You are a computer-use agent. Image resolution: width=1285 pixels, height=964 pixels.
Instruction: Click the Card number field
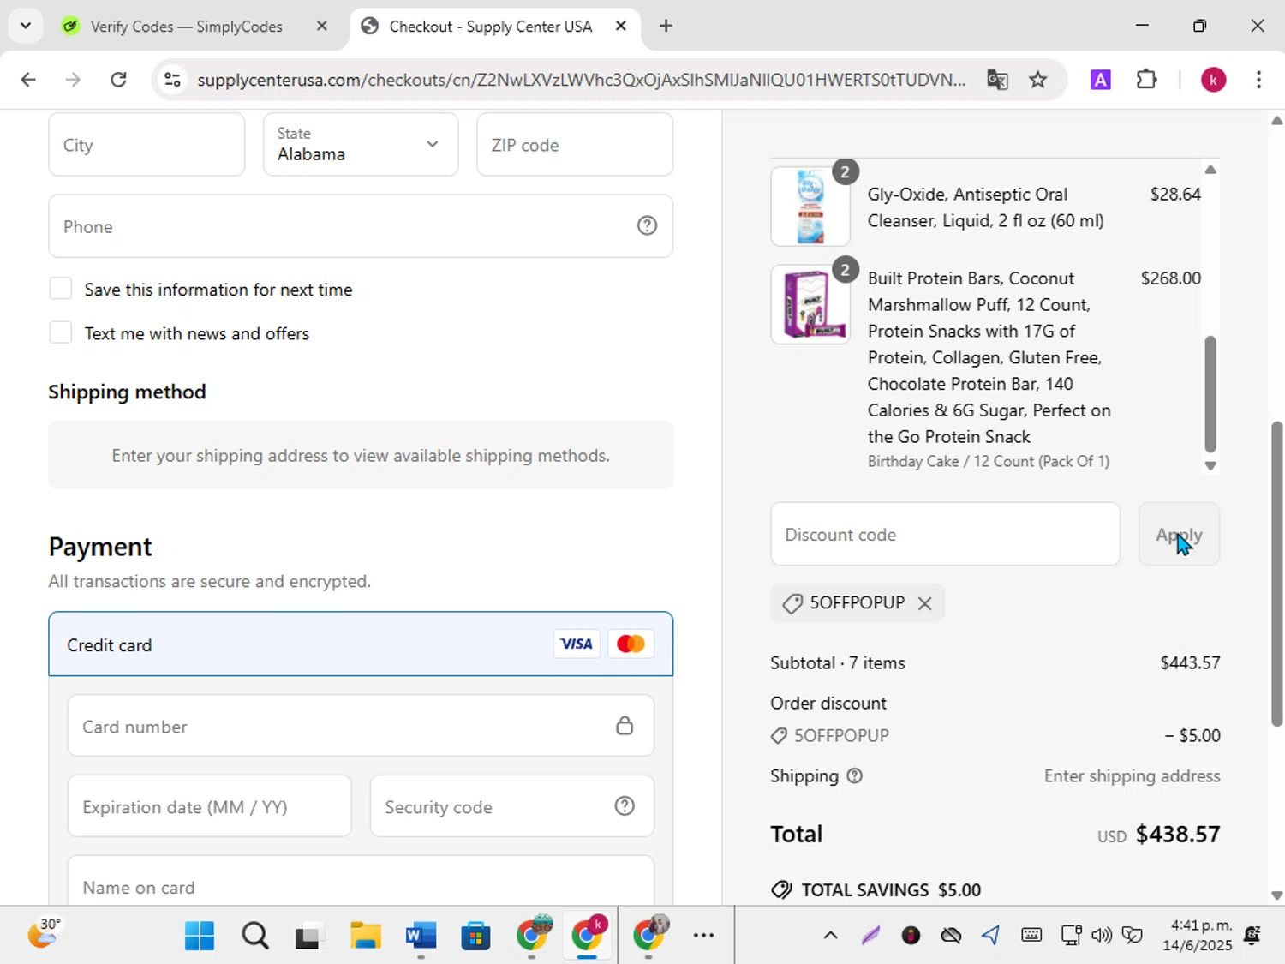coord(361,726)
